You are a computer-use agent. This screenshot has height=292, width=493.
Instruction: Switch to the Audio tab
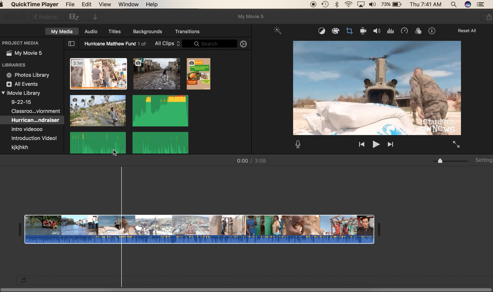pos(91,31)
